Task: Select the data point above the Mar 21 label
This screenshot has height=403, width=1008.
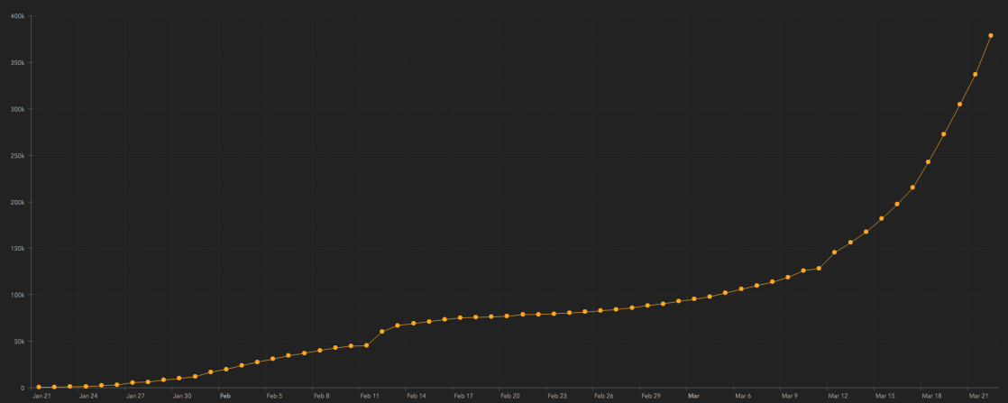Action: coord(976,74)
